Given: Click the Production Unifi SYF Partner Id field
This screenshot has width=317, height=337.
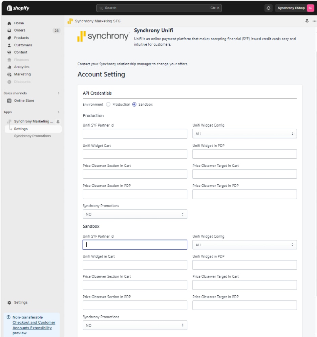Looking at the screenshot, I should point(135,134).
